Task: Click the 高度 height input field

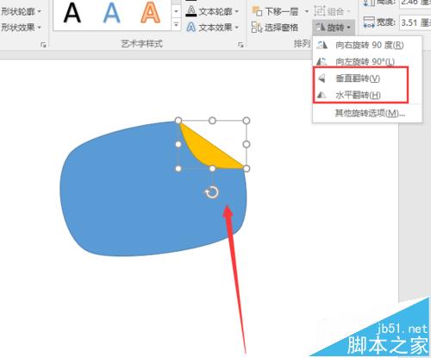Action: (x=415, y=3)
